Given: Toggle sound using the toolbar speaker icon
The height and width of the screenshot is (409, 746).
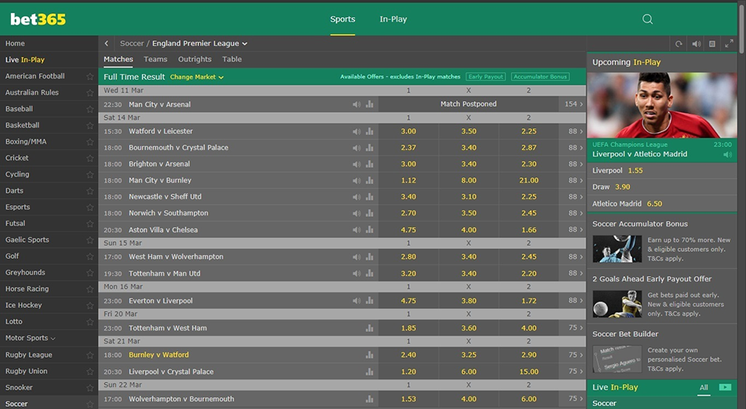Looking at the screenshot, I should [696, 44].
